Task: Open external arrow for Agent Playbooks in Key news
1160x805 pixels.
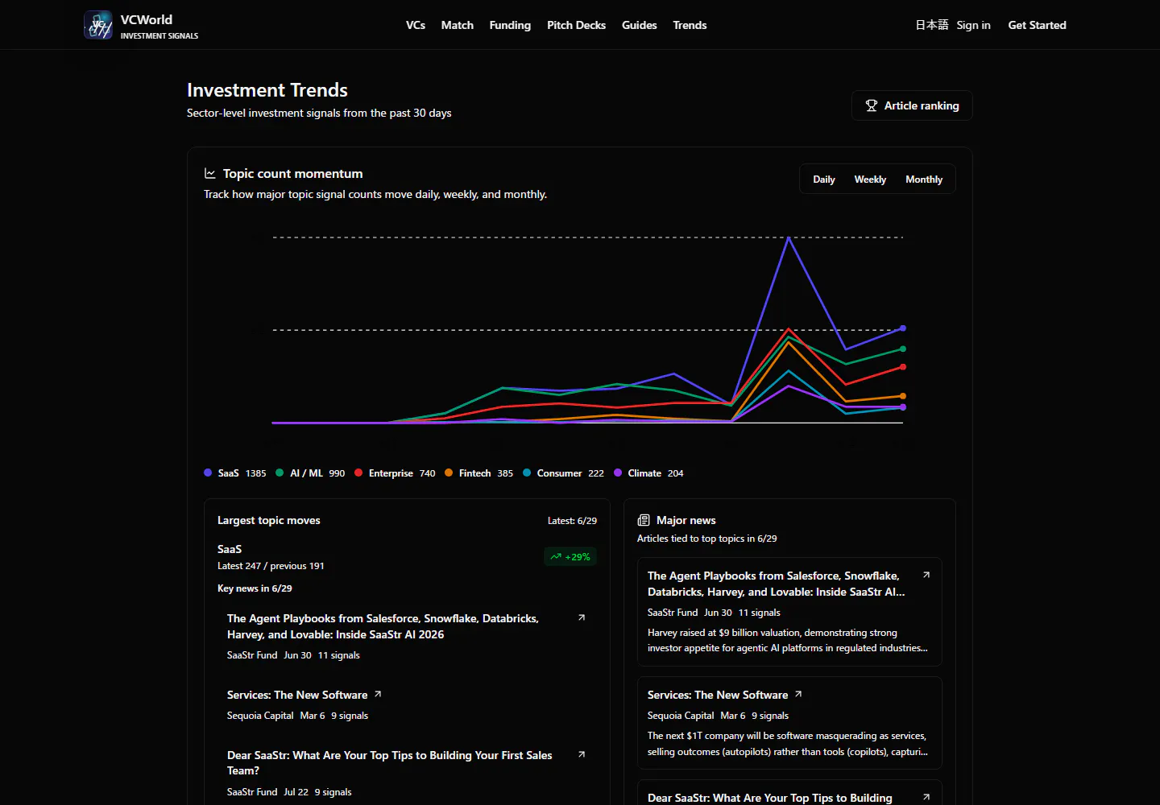Action: pyautogui.click(x=582, y=617)
